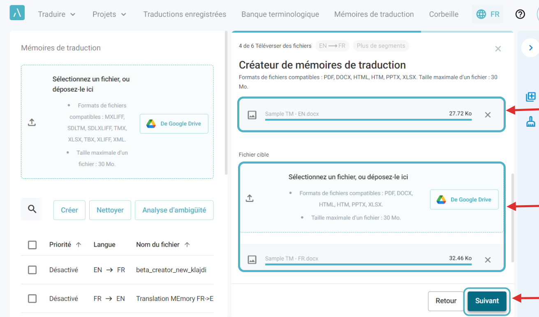This screenshot has width=539, height=317.
Task: Click upload icon in left drop zone
Action: pos(32,122)
